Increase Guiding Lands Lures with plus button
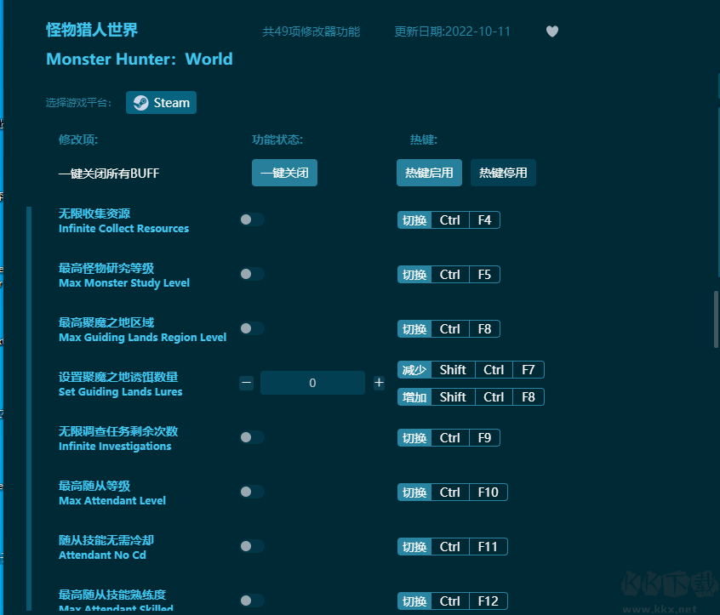 pyautogui.click(x=379, y=383)
